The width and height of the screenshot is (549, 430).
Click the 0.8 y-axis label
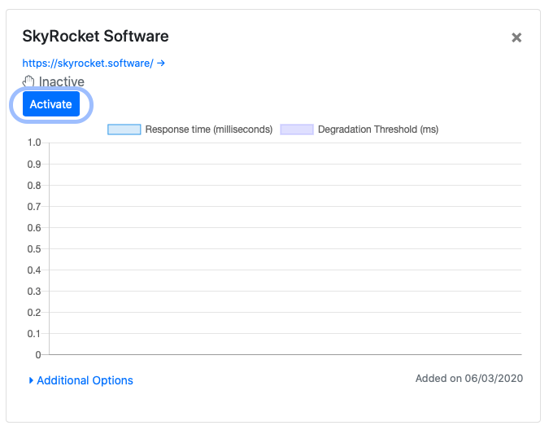34,186
